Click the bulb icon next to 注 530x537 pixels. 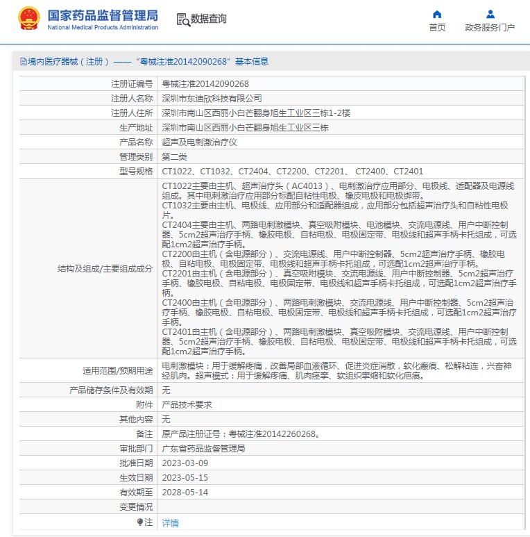point(140,522)
